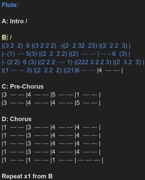Click the blue measure (21)6 — —

(80, 70)
